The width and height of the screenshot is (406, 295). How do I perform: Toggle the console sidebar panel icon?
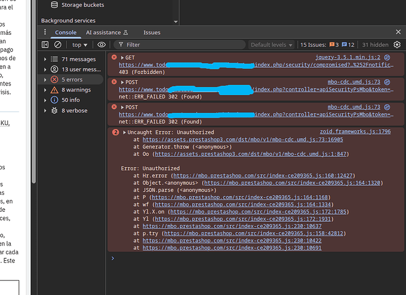point(45,45)
